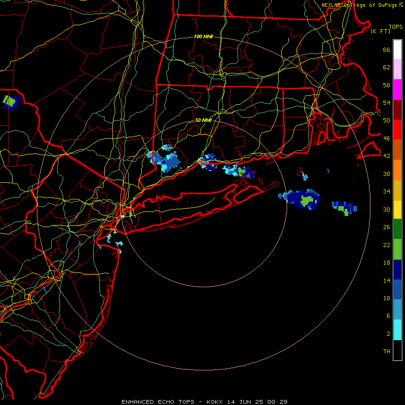Click the Enhanced Echo Tops KOKX caption
The height and width of the screenshot is (405, 405).
[x=204, y=402]
